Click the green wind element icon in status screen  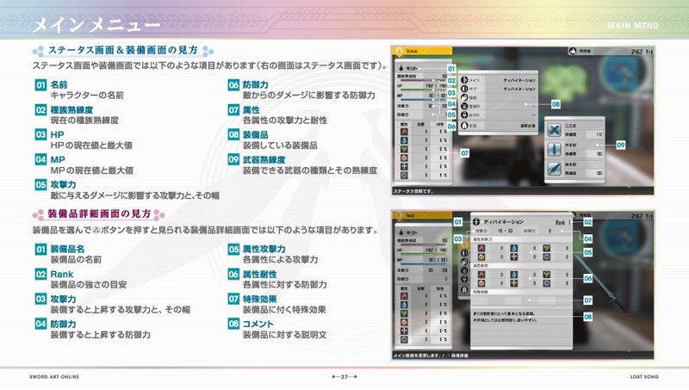coord(404,149)
